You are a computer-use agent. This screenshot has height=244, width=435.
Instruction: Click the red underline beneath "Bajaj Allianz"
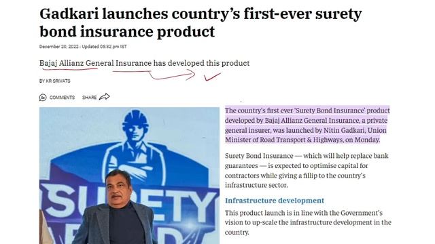(70, 68)
